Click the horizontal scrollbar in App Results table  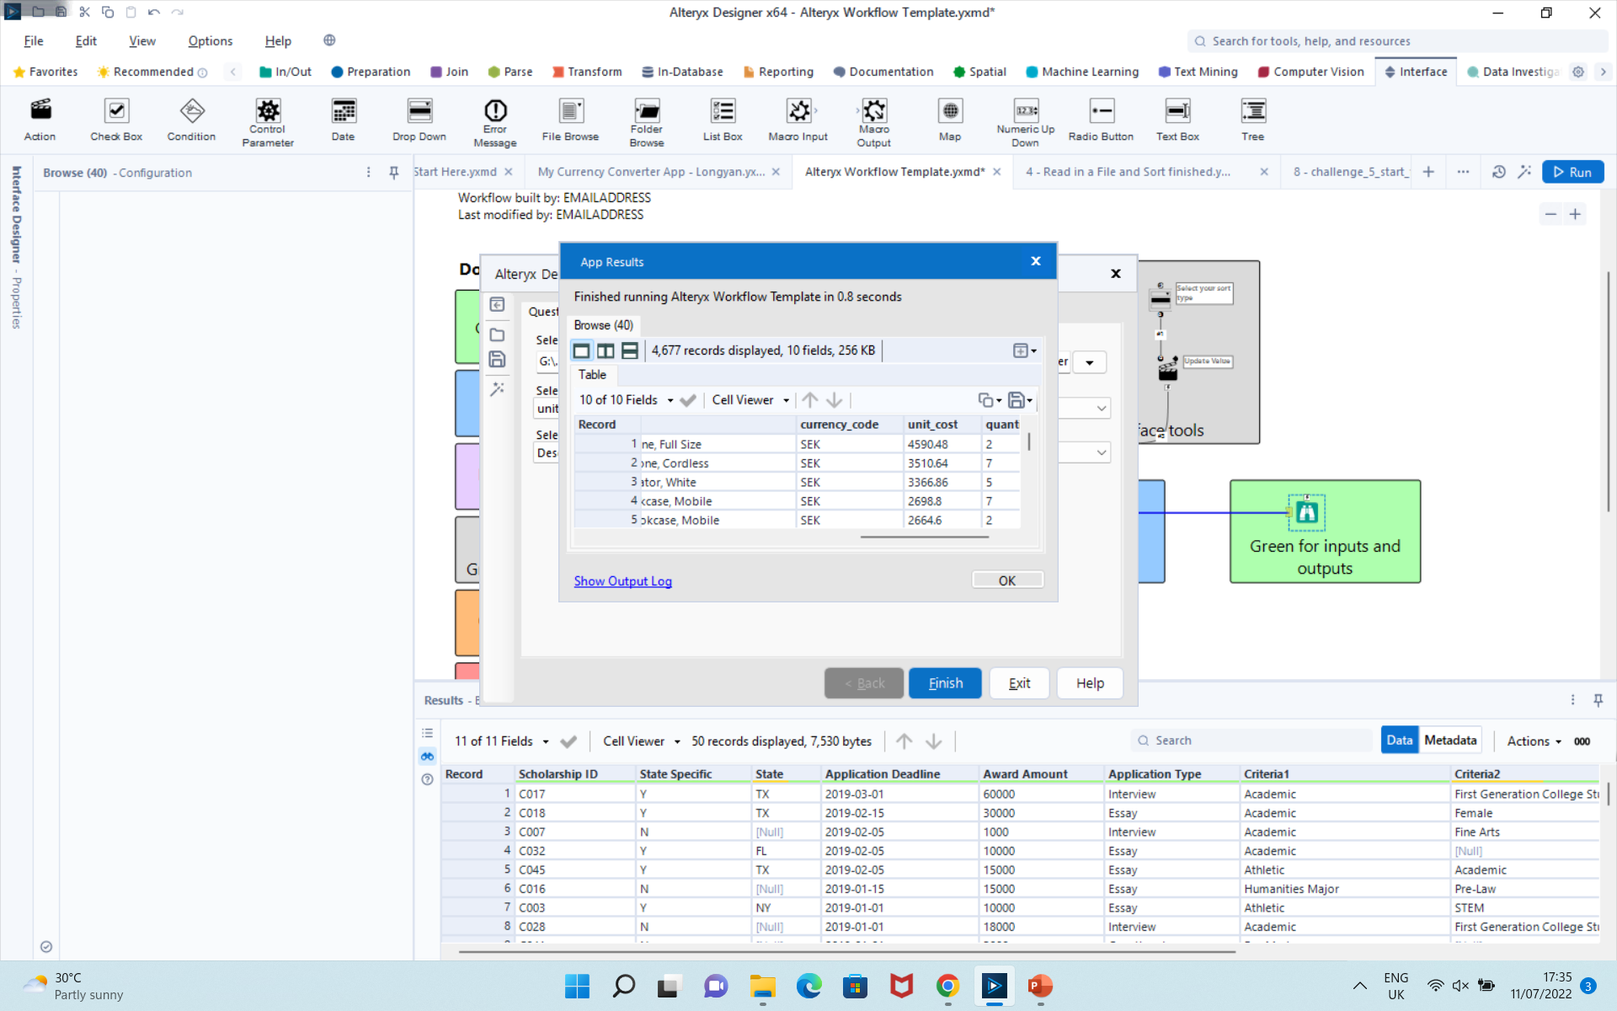(x=924, y=537)
